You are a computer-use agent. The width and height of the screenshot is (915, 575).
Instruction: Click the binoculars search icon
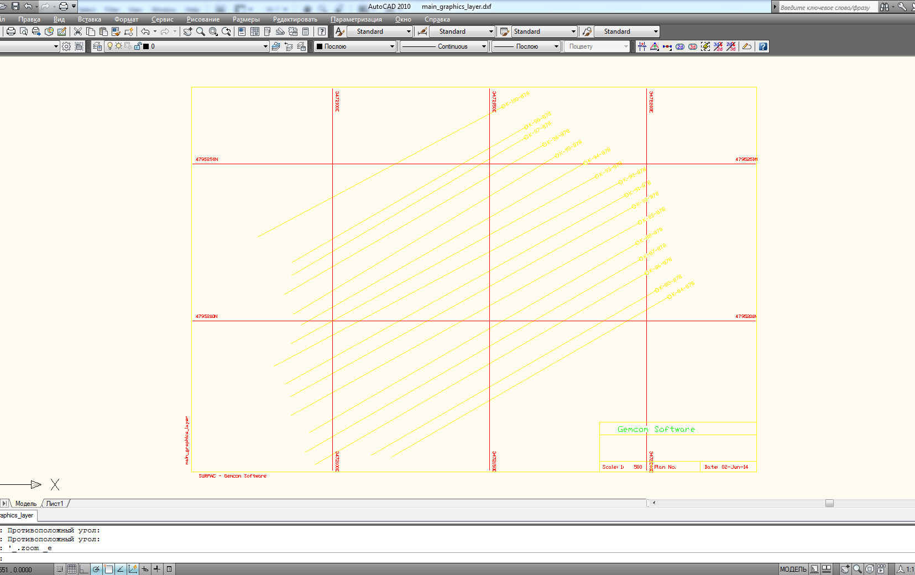coord(885,7)
